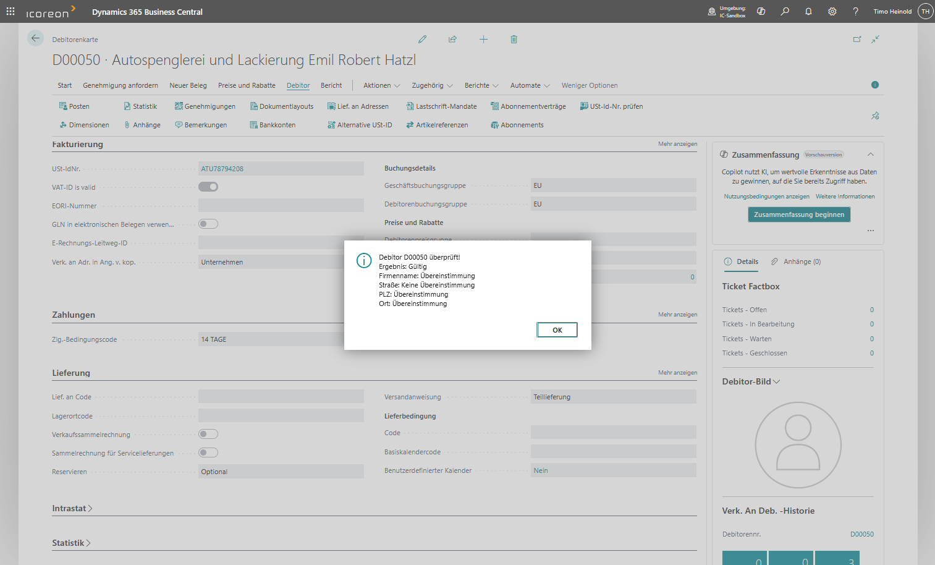Click the share icon in header
Viewport: 935px width, 565px height.
click(452, 40)
